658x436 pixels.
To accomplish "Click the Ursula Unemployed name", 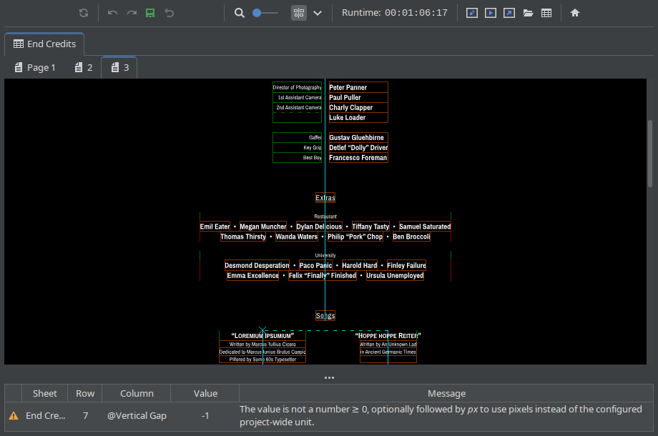I will point(395,275).
